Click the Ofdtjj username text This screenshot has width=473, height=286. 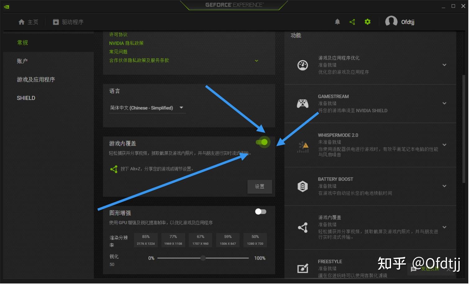408,22
